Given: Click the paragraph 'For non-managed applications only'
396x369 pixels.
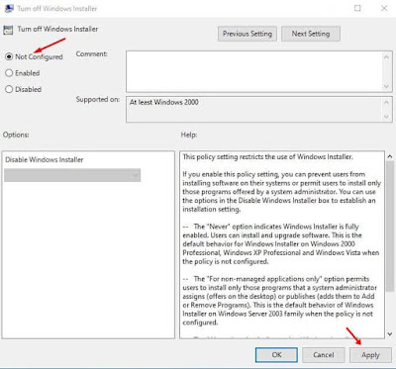Looking at the screenshot, I should [280, 301].
